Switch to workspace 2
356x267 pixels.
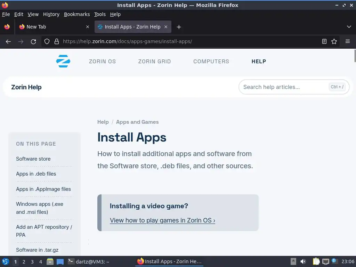[x=24, y=262]
